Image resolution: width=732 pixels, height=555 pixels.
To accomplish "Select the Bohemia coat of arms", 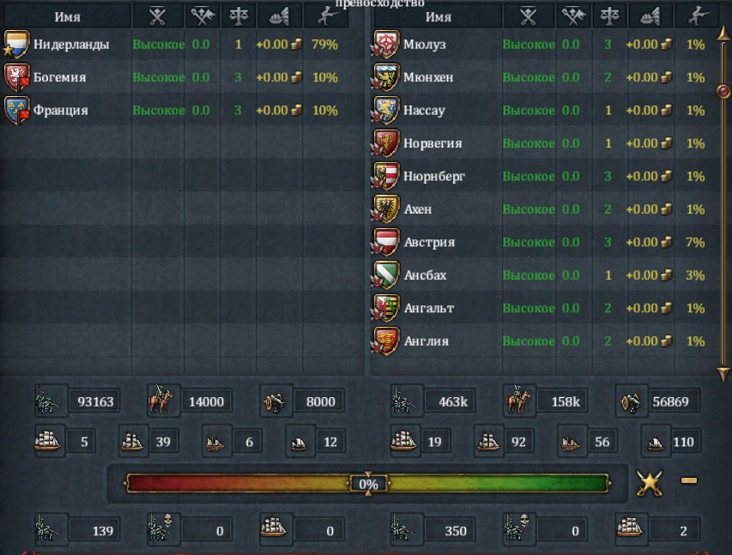I will pyautogui.click(x=17, y=77).
